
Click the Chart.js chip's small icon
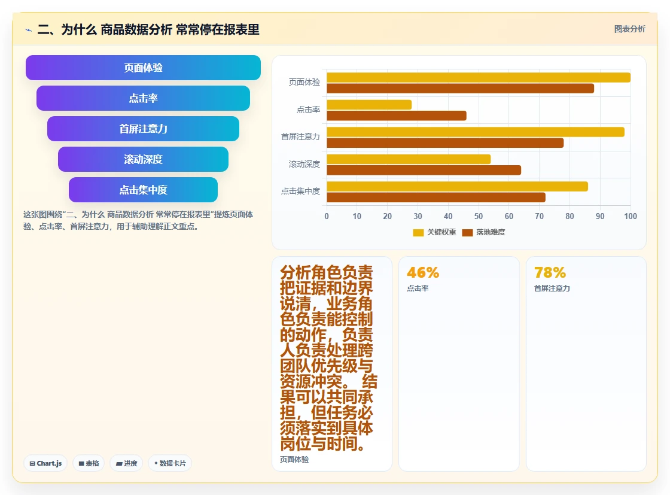coord(32,464)
